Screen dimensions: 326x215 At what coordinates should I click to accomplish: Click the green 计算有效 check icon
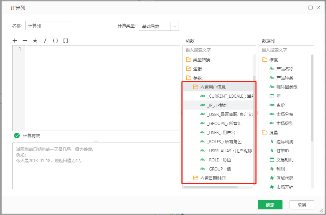tap(17, 136)
